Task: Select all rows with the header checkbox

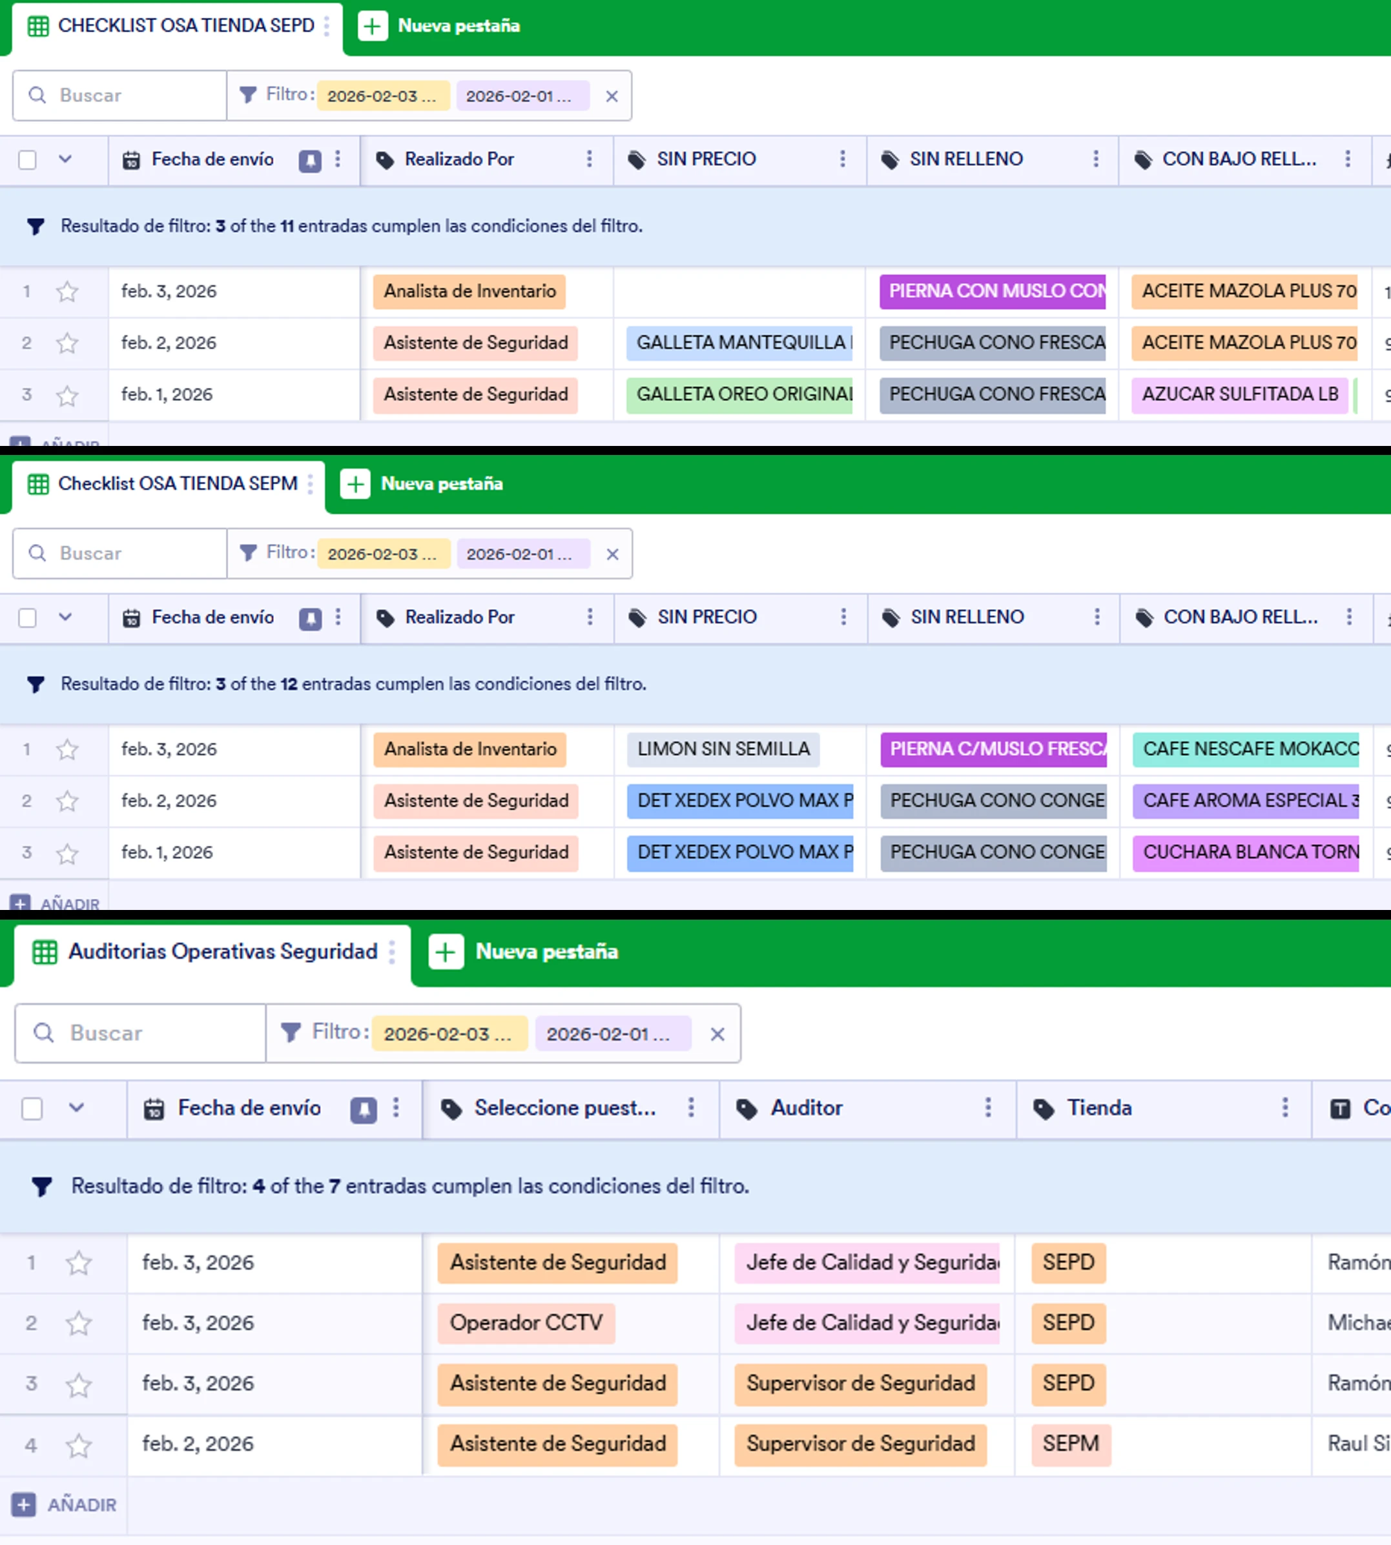Action: coord(26,159)
